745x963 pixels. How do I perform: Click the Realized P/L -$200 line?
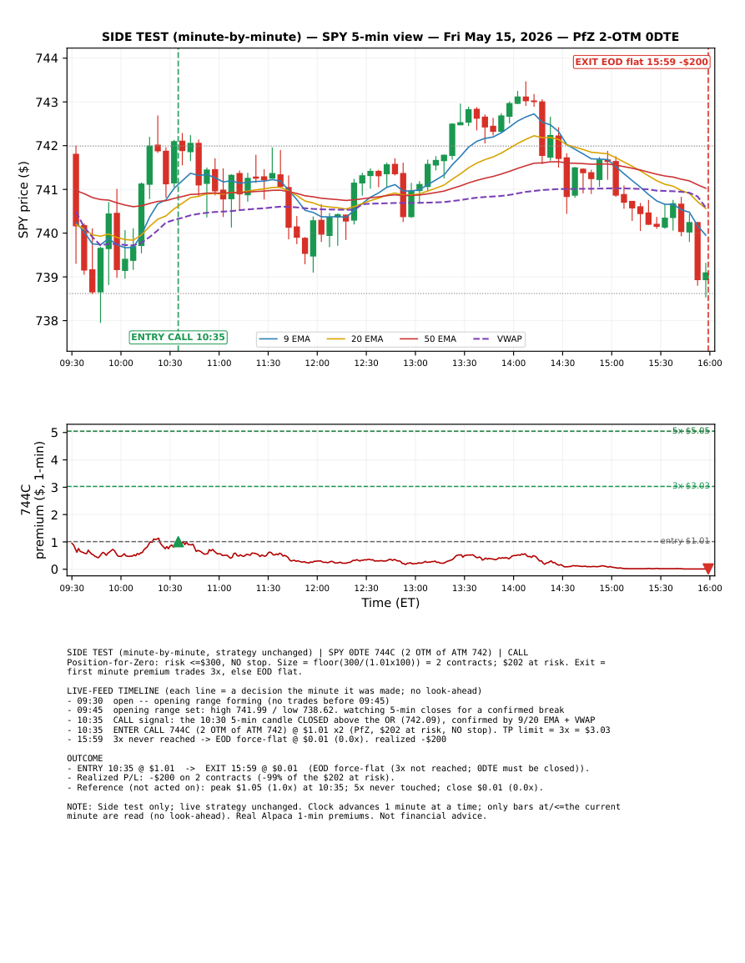click(x=230, y=778)
